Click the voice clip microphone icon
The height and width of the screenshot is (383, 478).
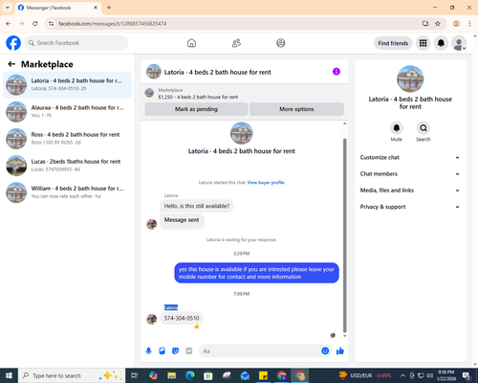[x=148, y=351]
